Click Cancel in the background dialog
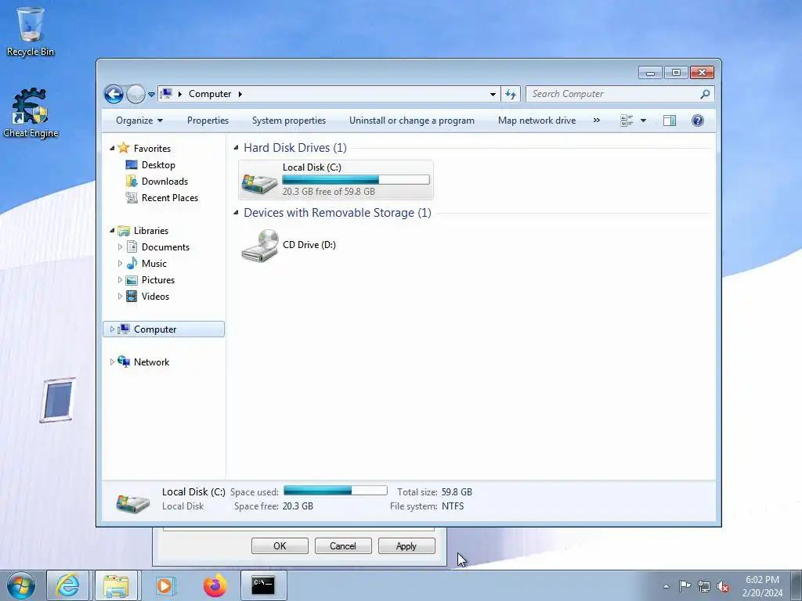 (343, 545)
